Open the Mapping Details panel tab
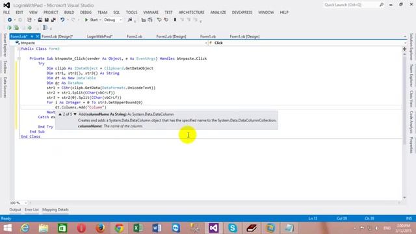The height and width of the screenshot is (234, 416). (55, 209)
